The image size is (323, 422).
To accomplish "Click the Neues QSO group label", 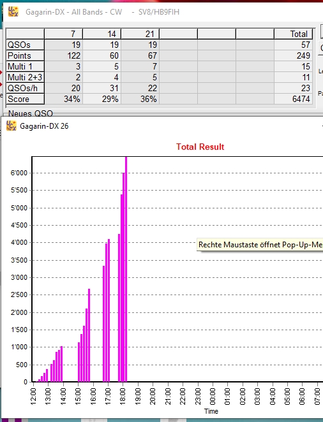I will click(31, 113).
